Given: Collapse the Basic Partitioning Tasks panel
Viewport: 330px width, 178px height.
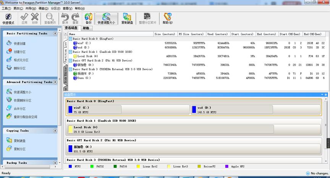Looking at the screenshot, I should click(55, 34).
